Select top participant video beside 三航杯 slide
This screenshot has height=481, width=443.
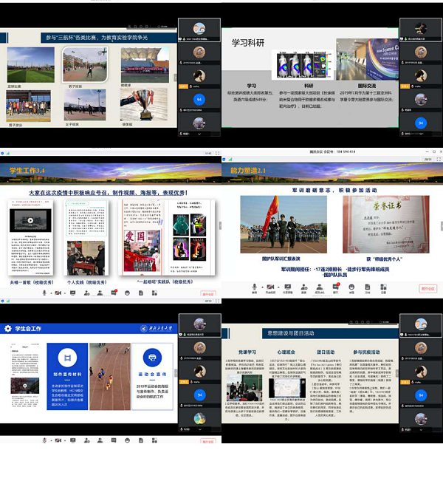[199, 30]
